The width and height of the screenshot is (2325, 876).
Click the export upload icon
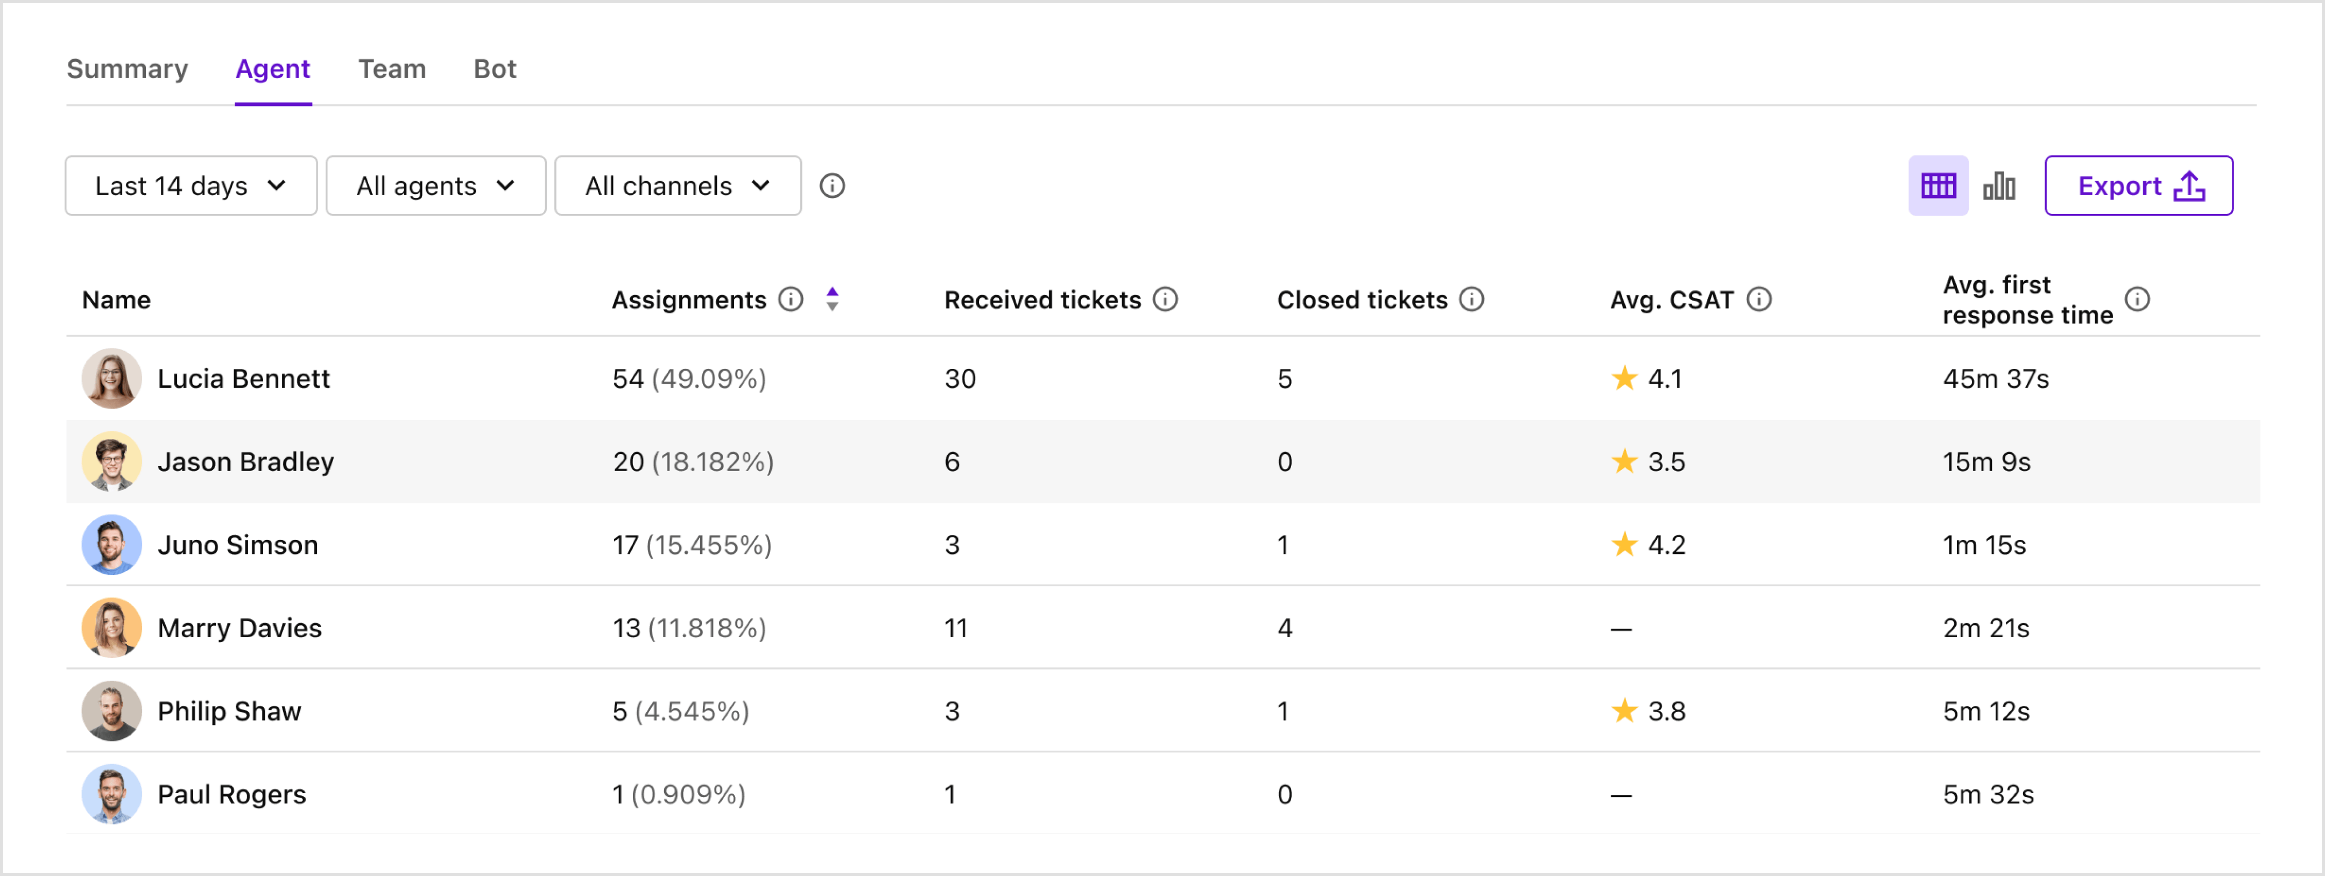2189,186
